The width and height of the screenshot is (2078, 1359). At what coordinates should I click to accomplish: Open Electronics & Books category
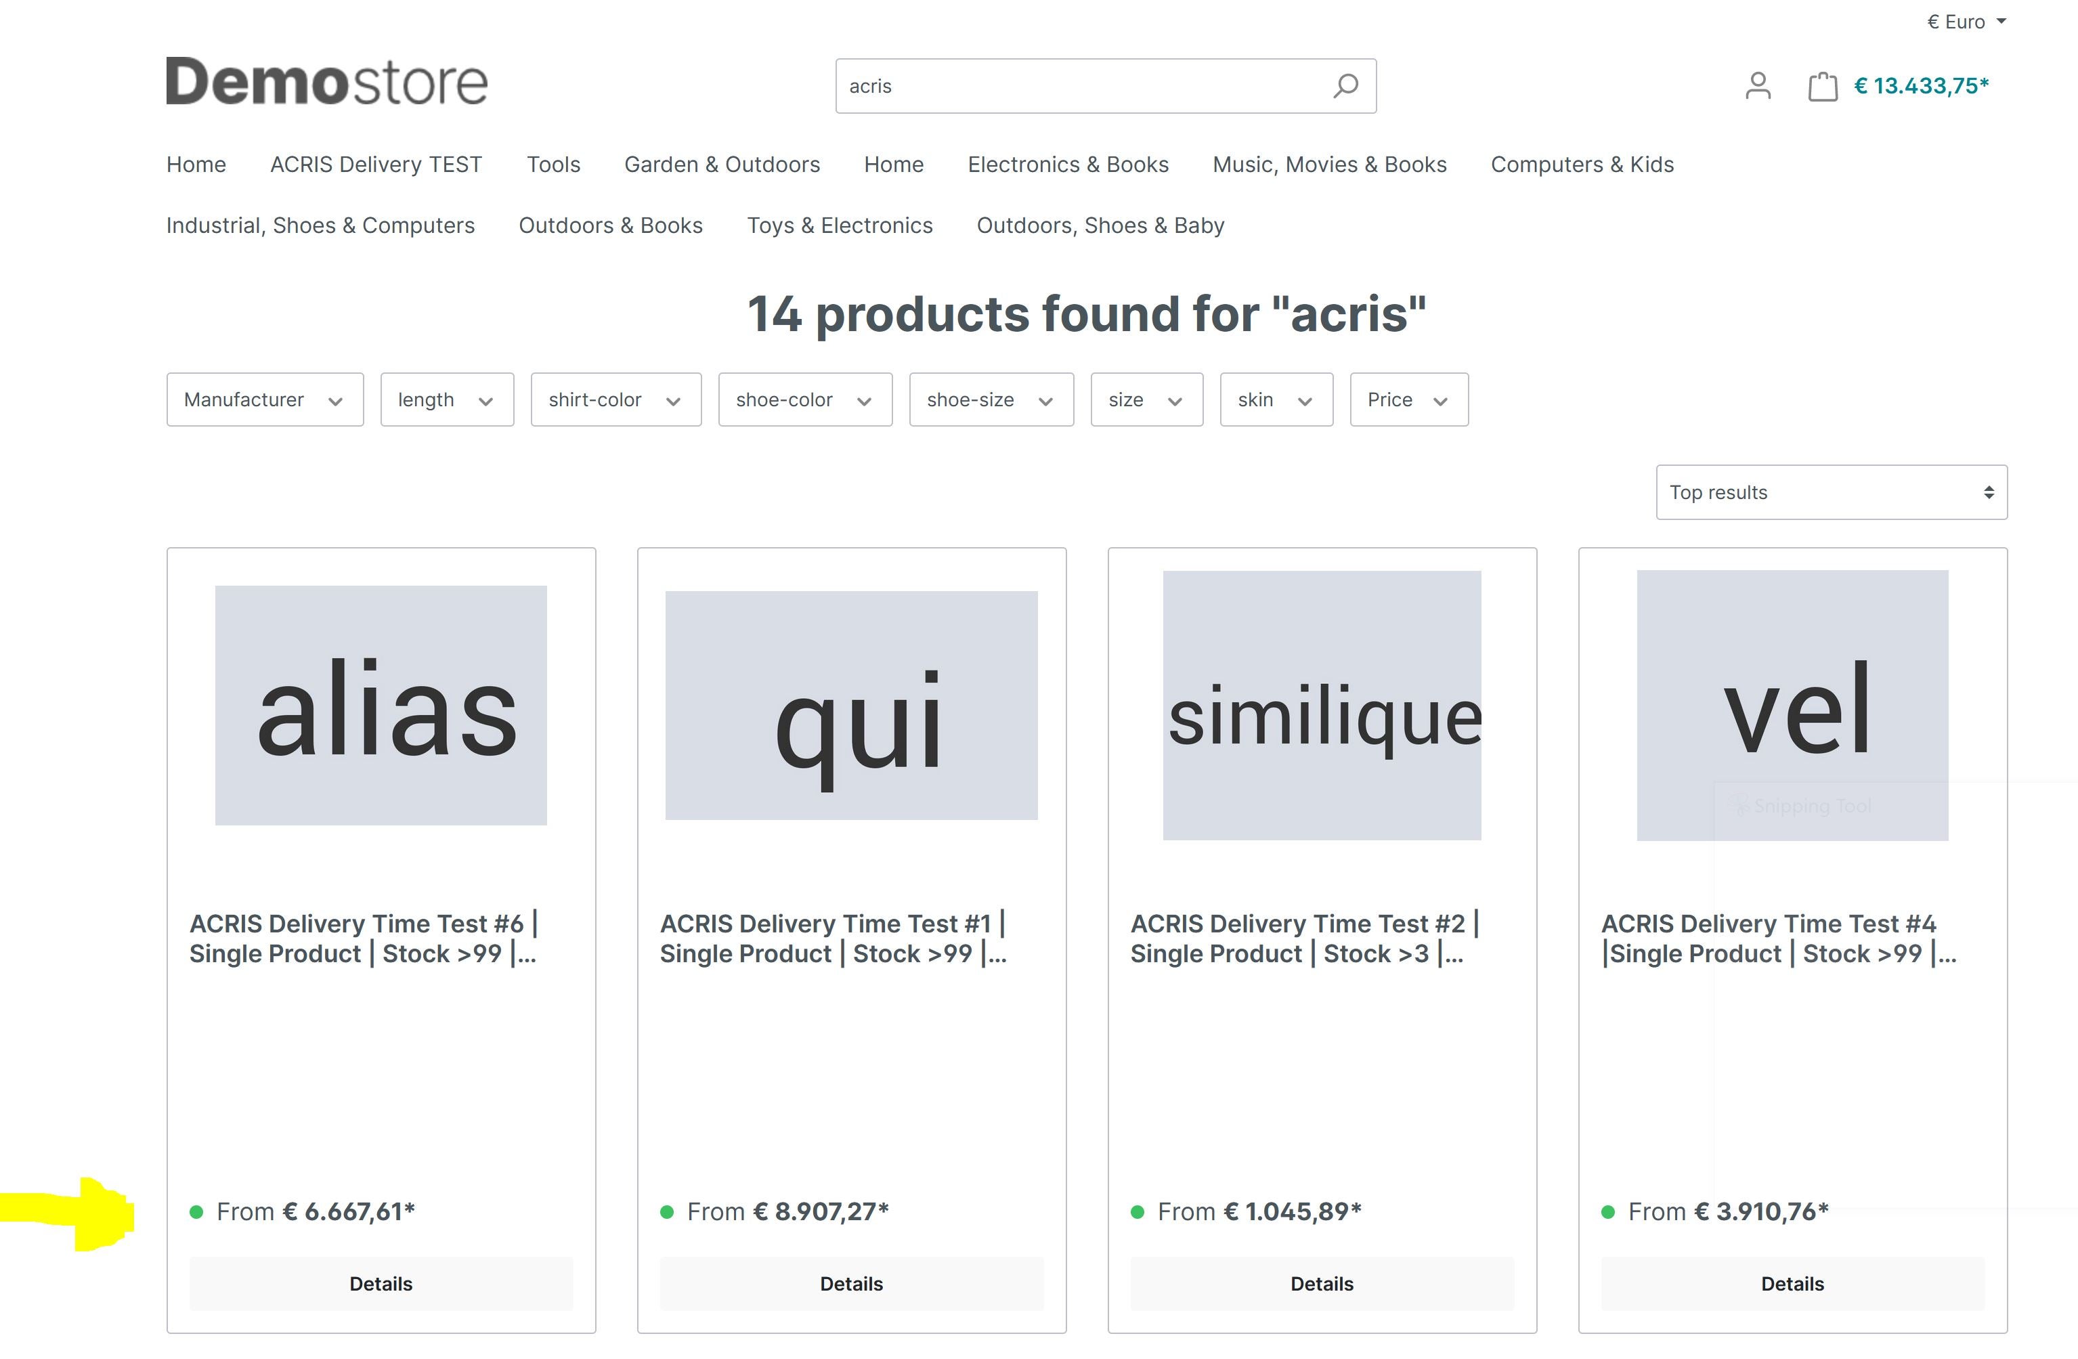tap(1068, 164)
